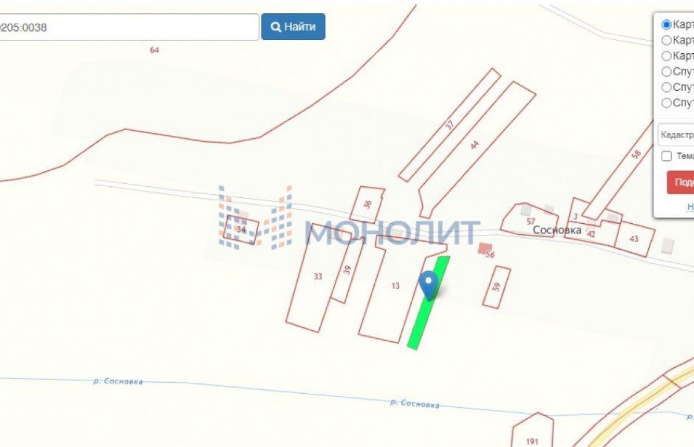This screenshot has width=694, height=447.
Task: Enable the Тема checkbox
Action: (x=667, y=156)
